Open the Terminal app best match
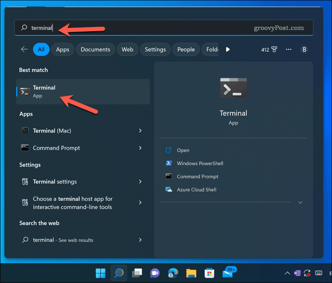This screenshot has height=283, width=332. click(82, 92)
